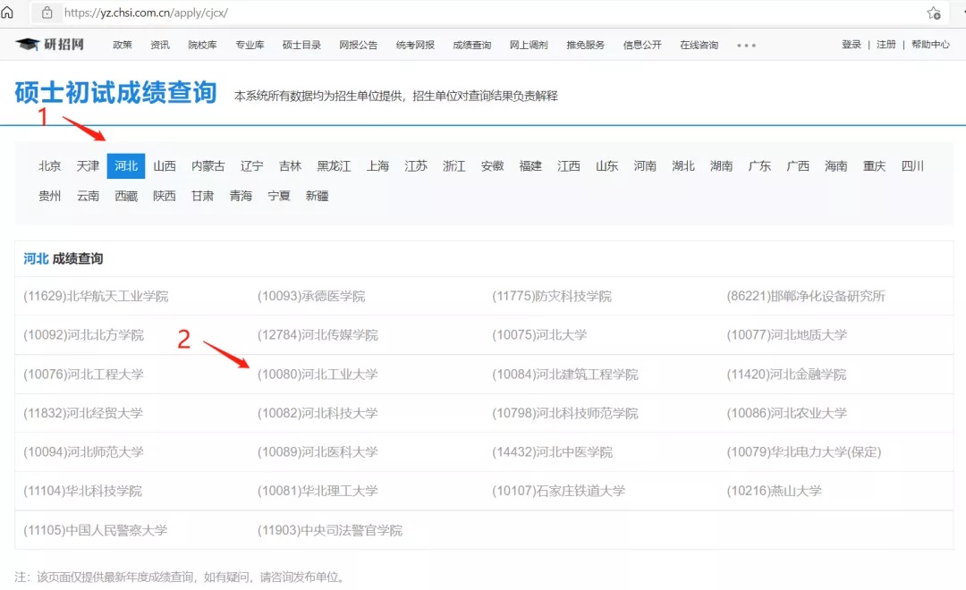Expand the three-dot more menu in navigation
The width and height of the screenshot is (966, 590).
pos(746,46)
